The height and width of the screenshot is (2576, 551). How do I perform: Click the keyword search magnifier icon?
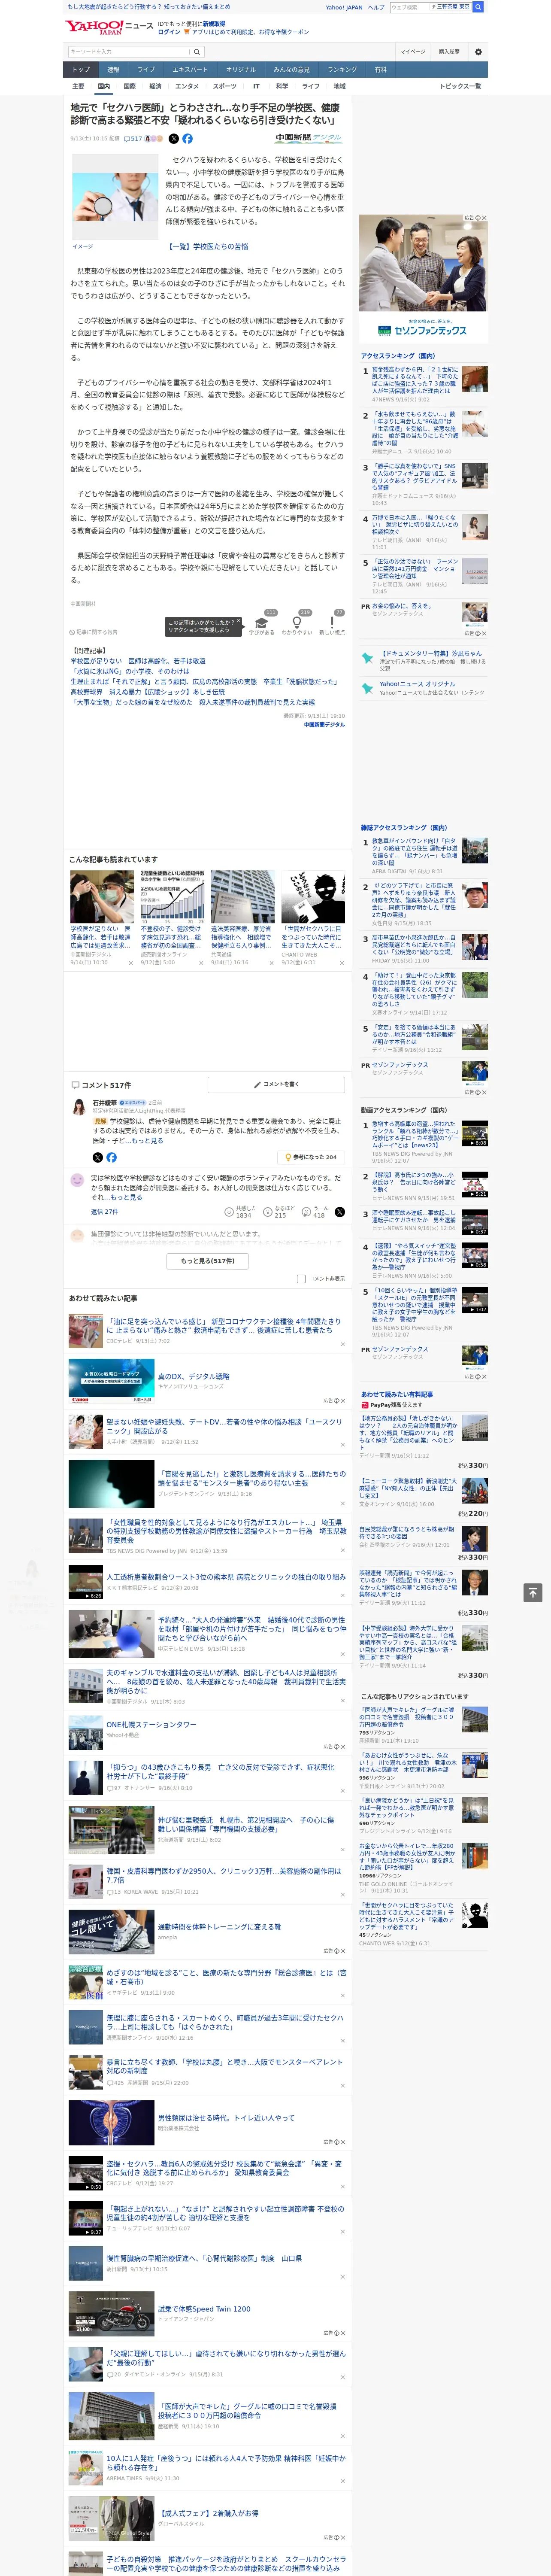click(197, 52)
